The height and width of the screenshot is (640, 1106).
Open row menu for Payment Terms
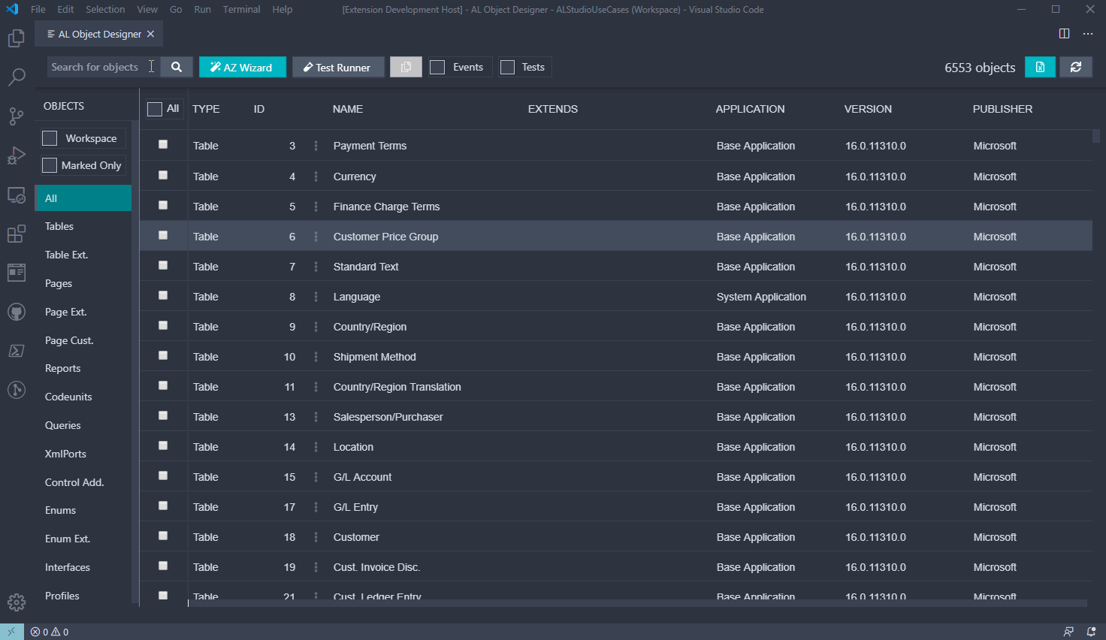tap(316, 146)
